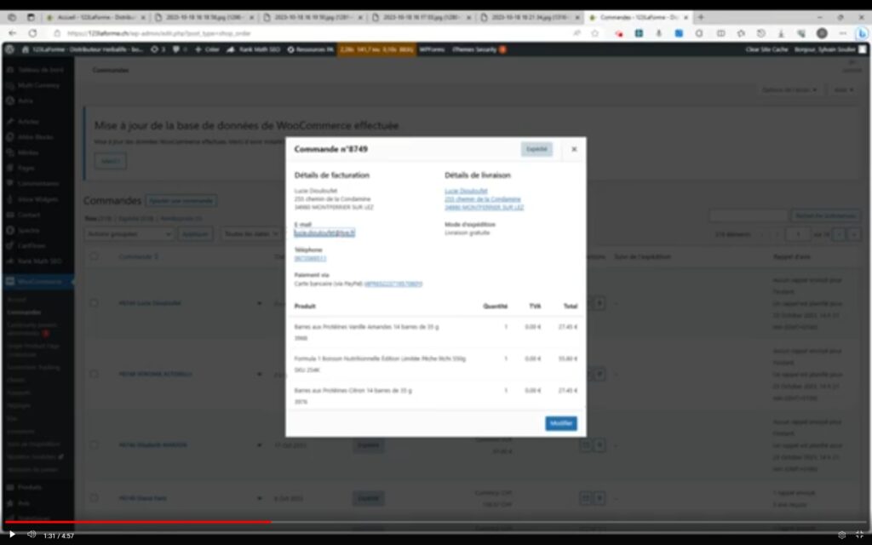Open video settings gear icon
872x545 pixels.
click(x=841, y=534)
